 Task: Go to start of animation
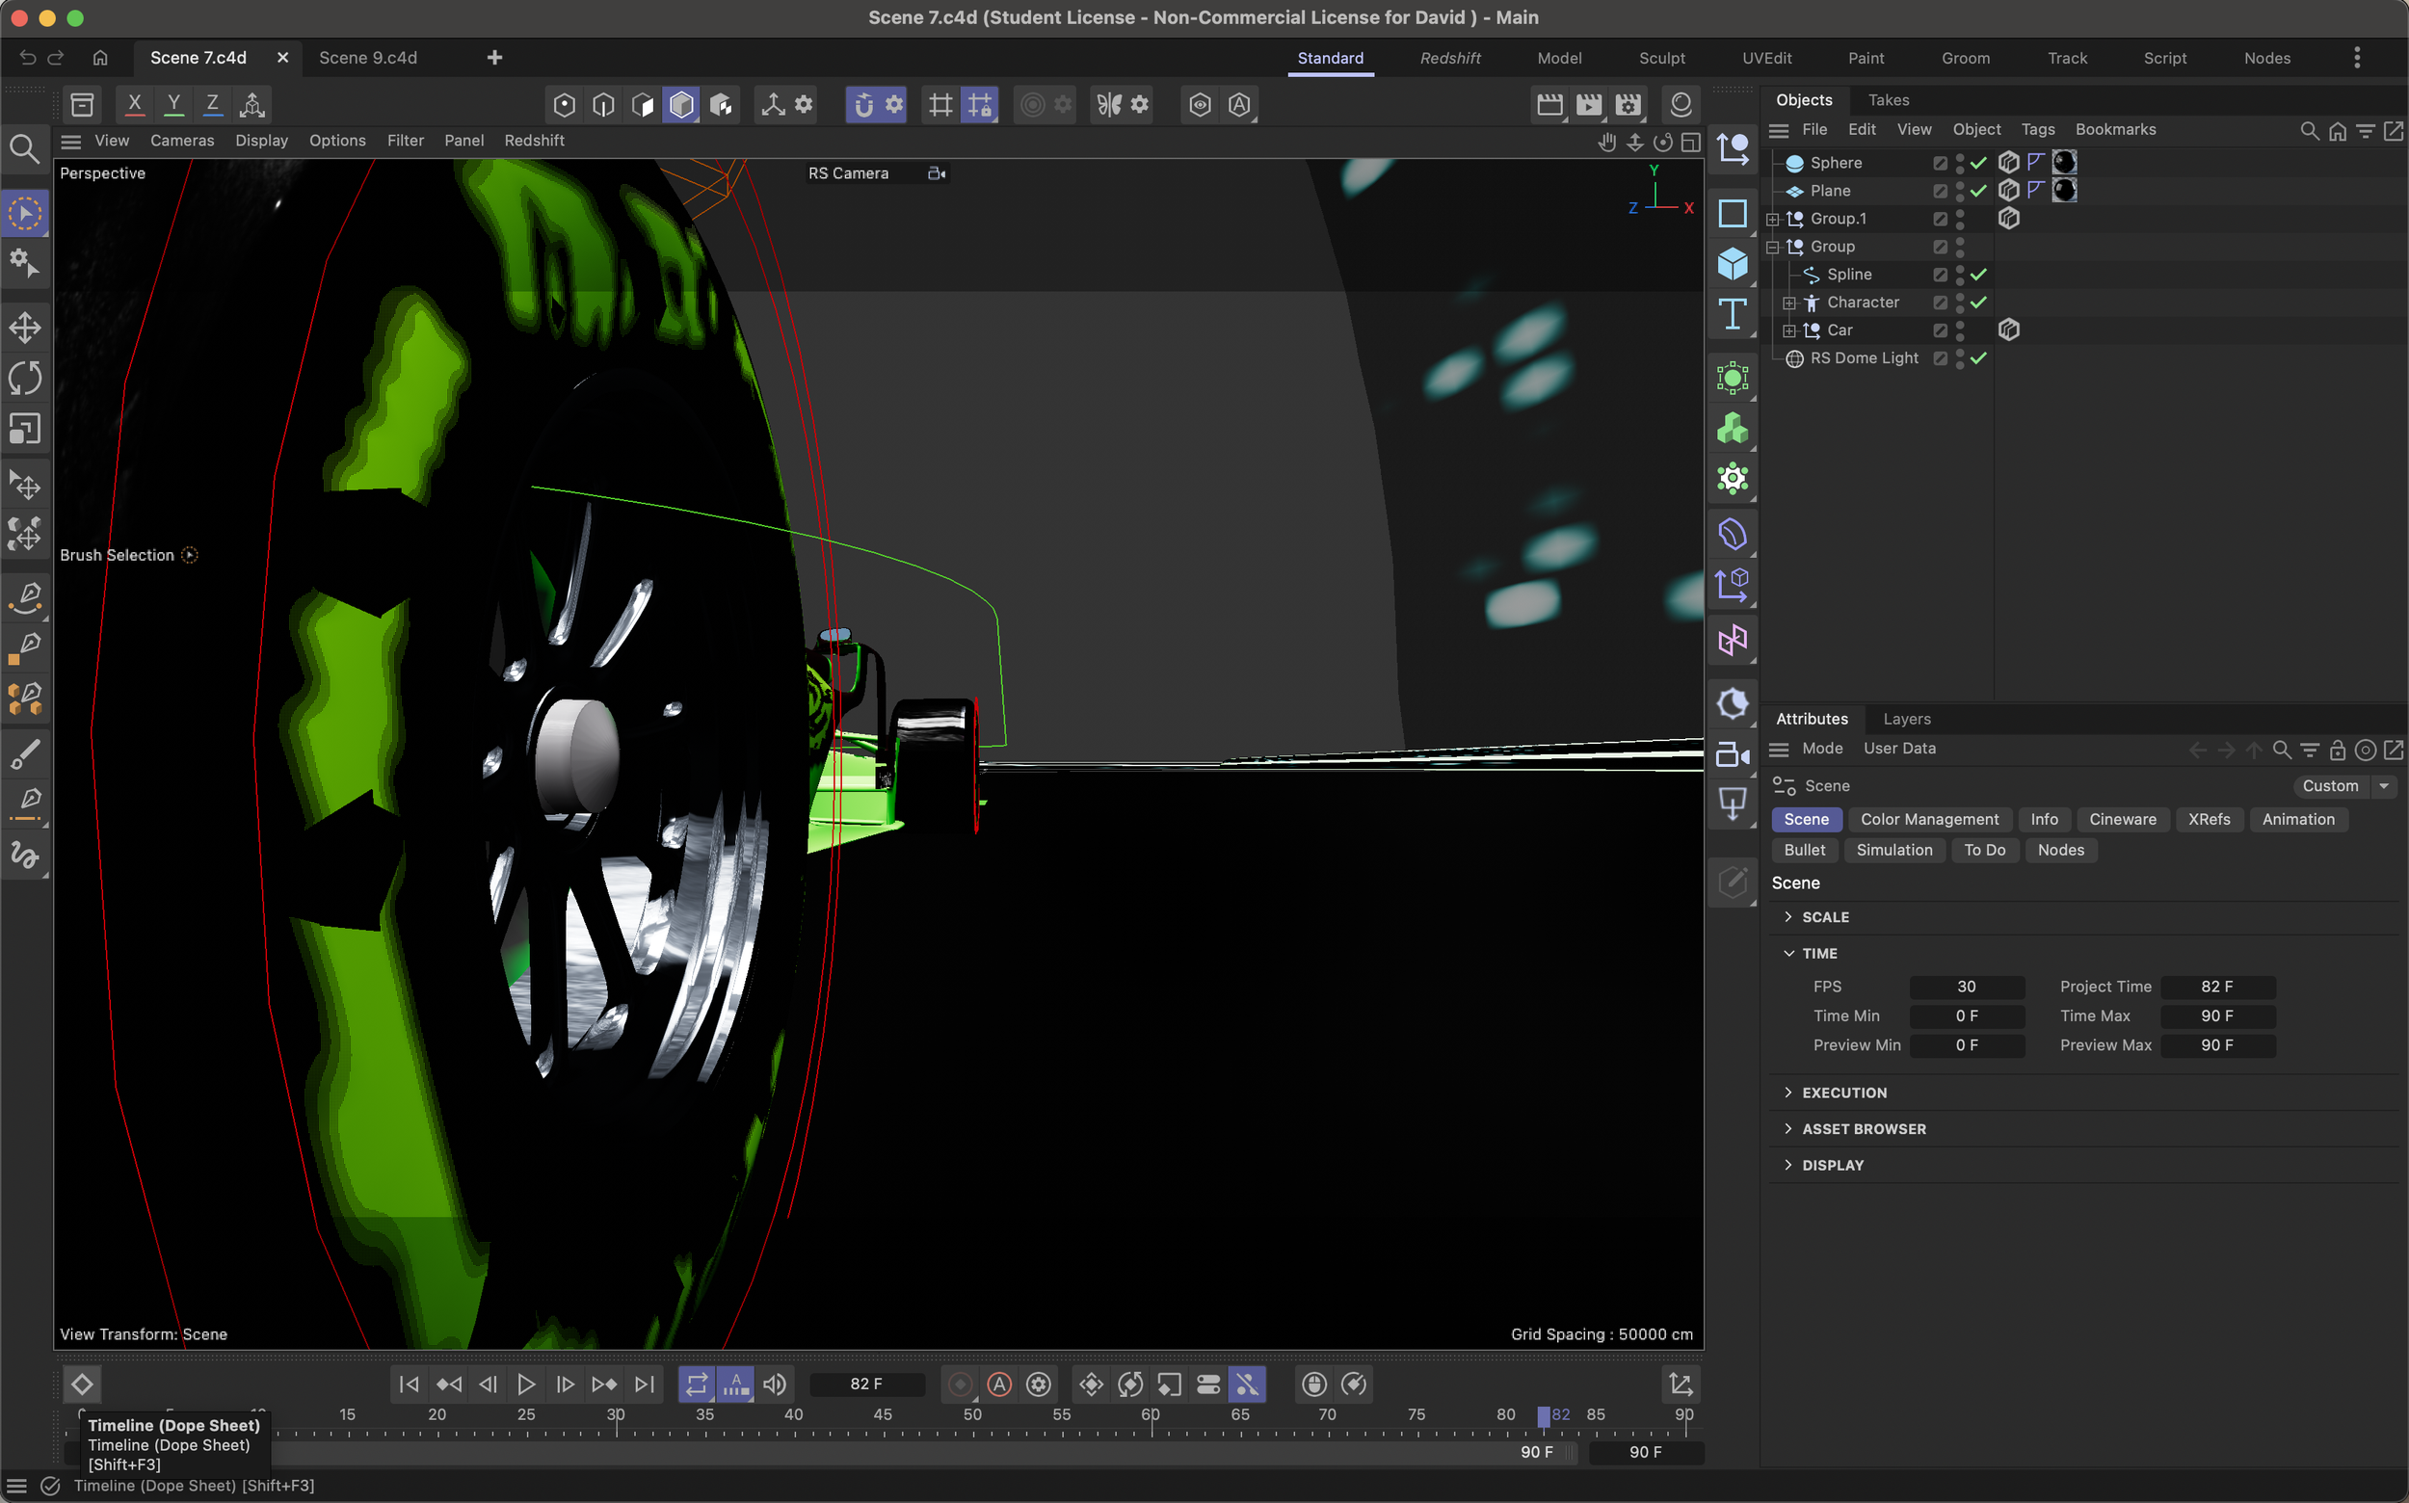click(x=409, y=1384)
